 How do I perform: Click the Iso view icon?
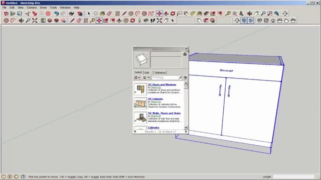click(260, 20)
